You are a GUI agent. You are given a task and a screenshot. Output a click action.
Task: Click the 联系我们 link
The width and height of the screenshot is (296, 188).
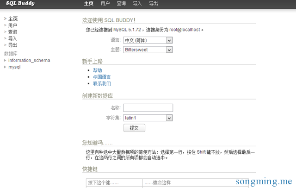pyautogui.click(x=102, y=84)
